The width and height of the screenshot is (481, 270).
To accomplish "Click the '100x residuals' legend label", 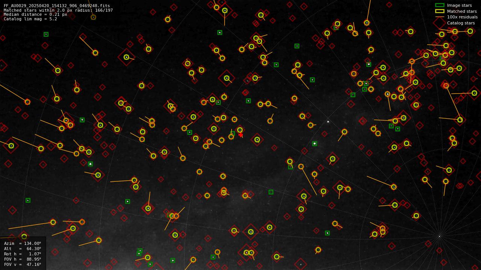I will coord(462,17).
